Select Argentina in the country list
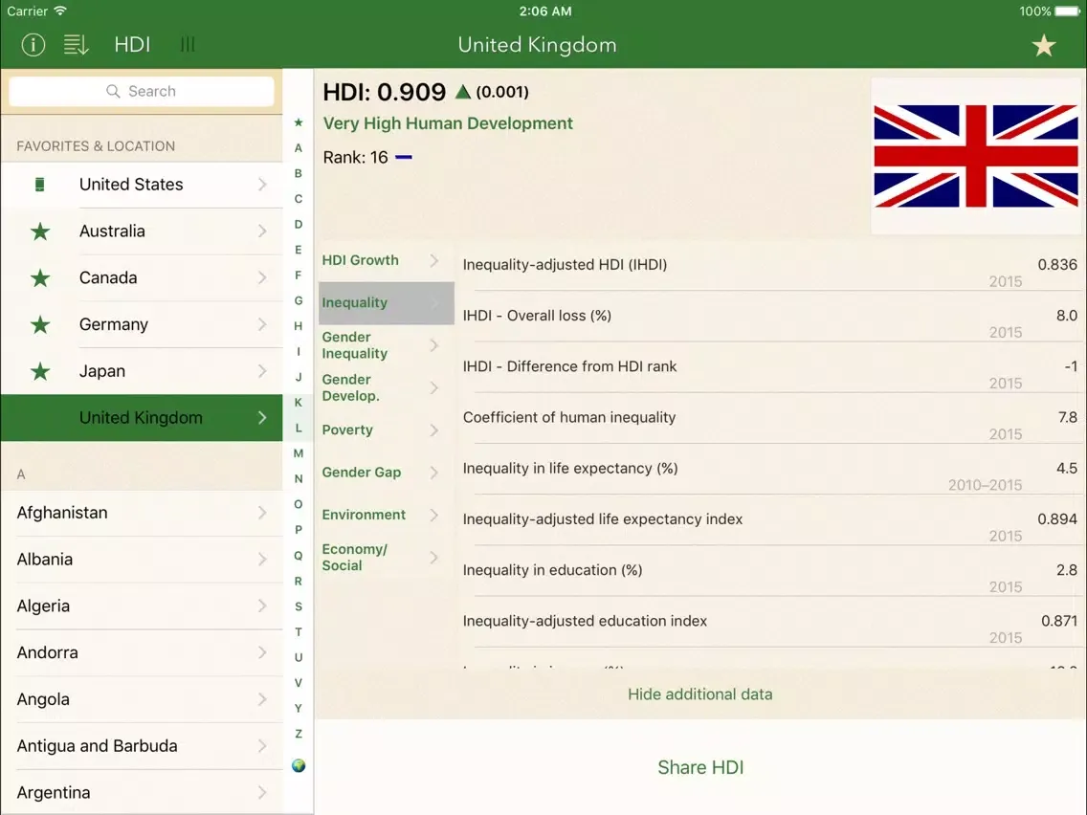The image size is (1087, 815). [x=142, y=792]
